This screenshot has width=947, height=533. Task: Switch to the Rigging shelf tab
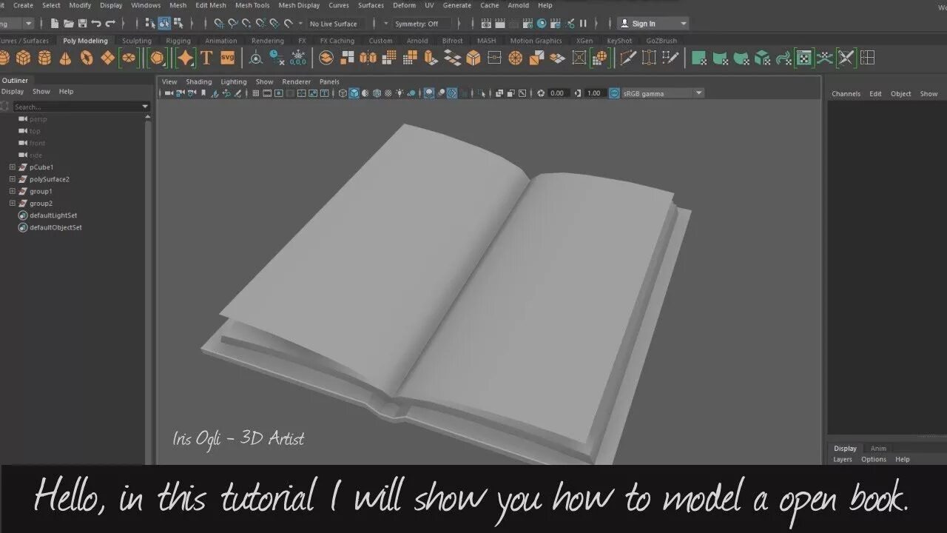tap(178, 41)
